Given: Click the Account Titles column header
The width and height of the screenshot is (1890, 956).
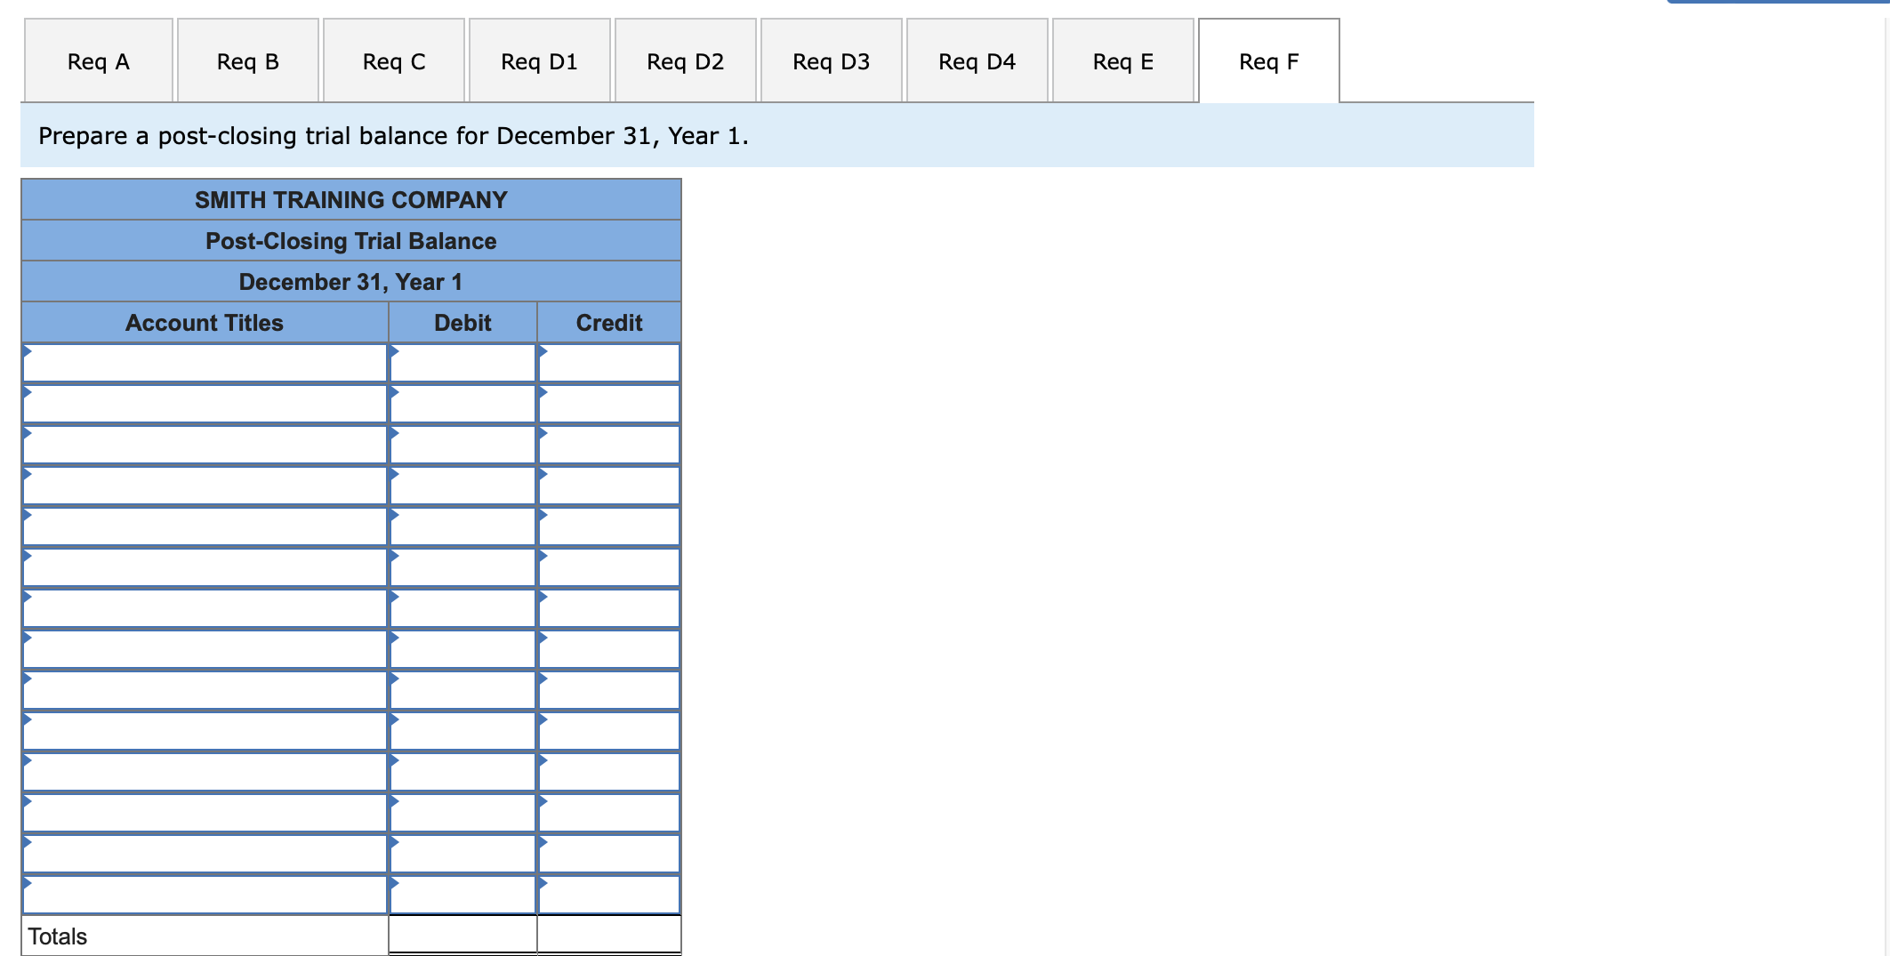Looking at the screenshot, I should (205, 323).
